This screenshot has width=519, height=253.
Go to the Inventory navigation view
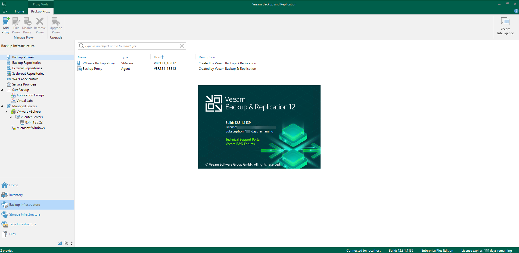tap(37, 195)
